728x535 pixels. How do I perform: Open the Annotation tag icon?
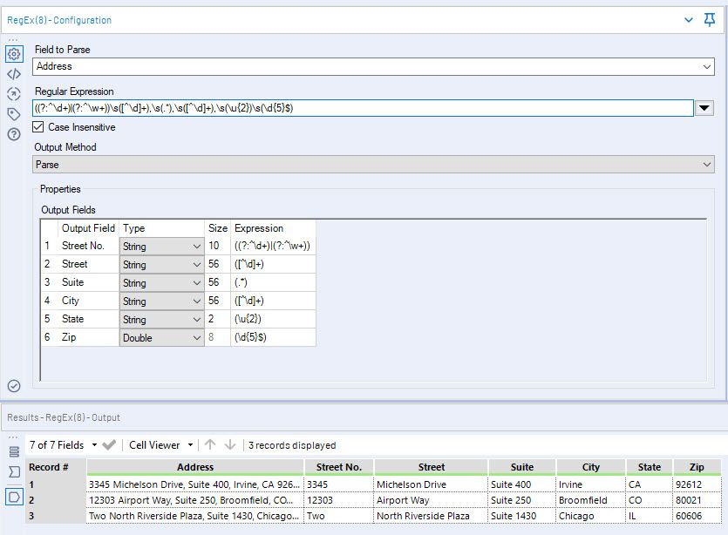click(14, 114)
